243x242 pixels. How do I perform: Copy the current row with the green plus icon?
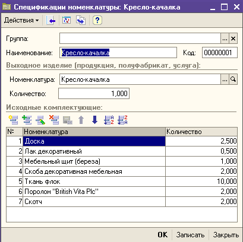[x=27, y=120]
